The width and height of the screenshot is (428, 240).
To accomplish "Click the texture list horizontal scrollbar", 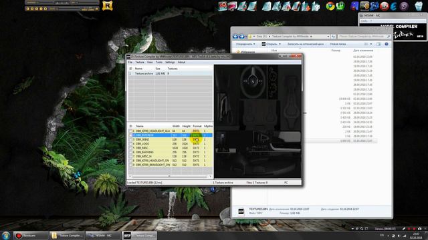I will [170, 176].
